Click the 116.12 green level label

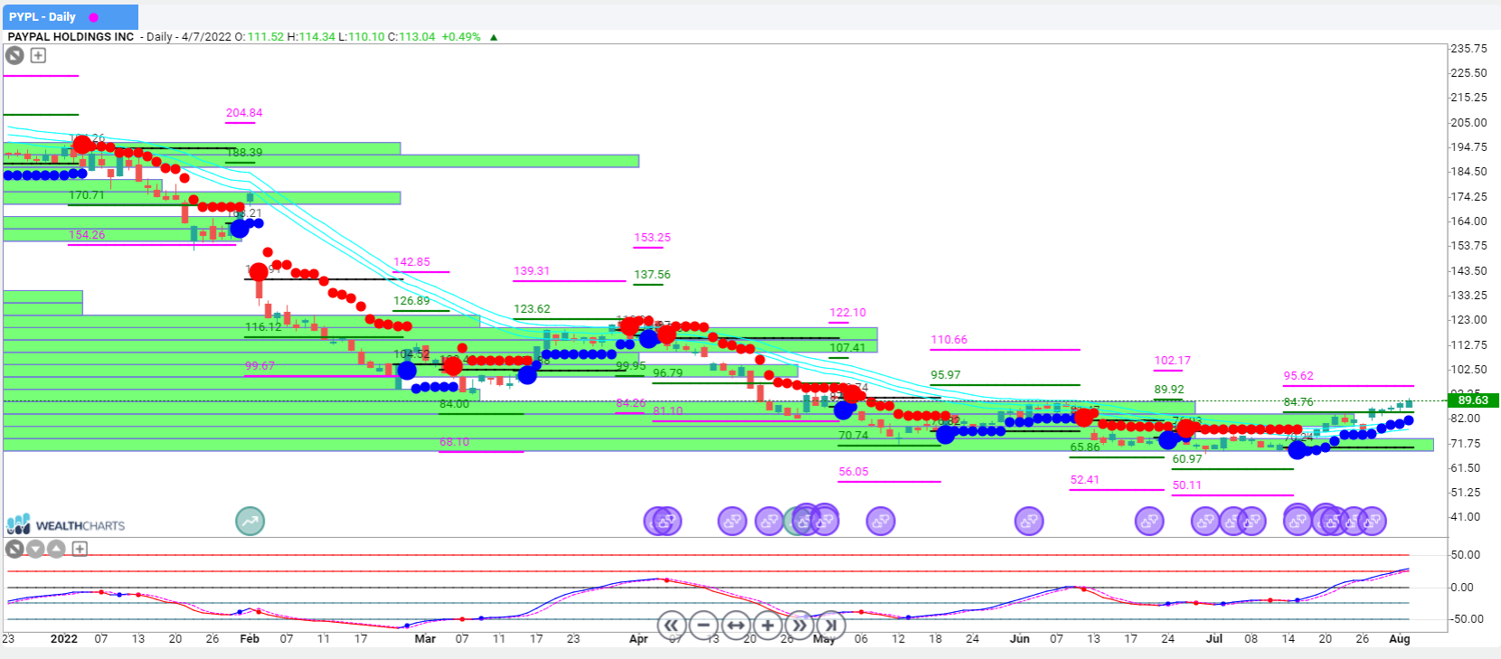point(263,327)
